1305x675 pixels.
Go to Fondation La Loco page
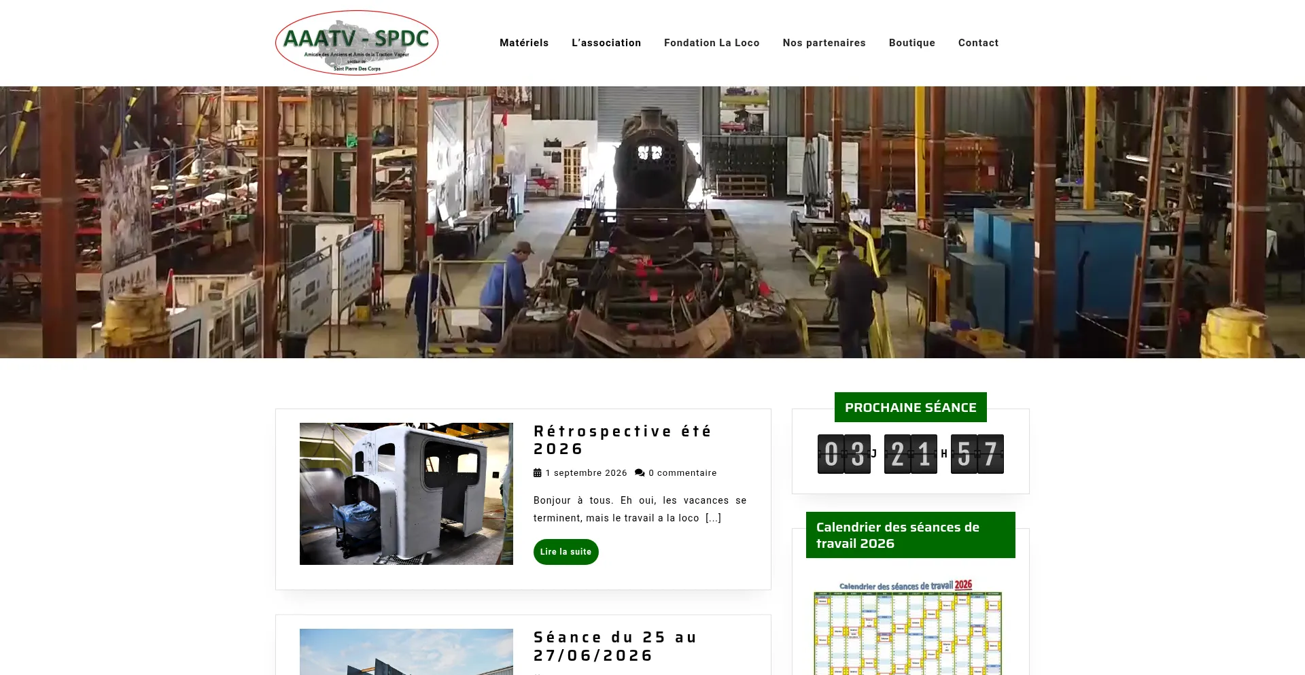coord(712,43)
